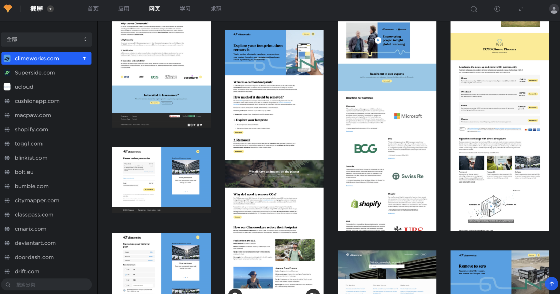Viewport: 560px width, 294px height.
Task: Open the 'Please review your order' thumbnail
Action: (x=161, y=180)
